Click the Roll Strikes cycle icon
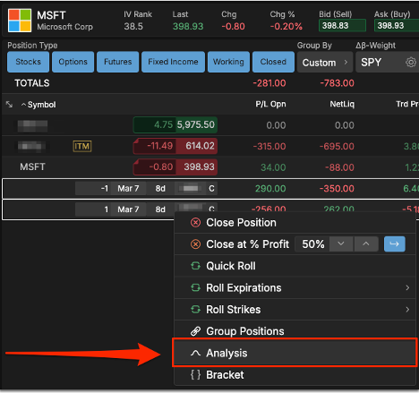 (x=195, y=310)
